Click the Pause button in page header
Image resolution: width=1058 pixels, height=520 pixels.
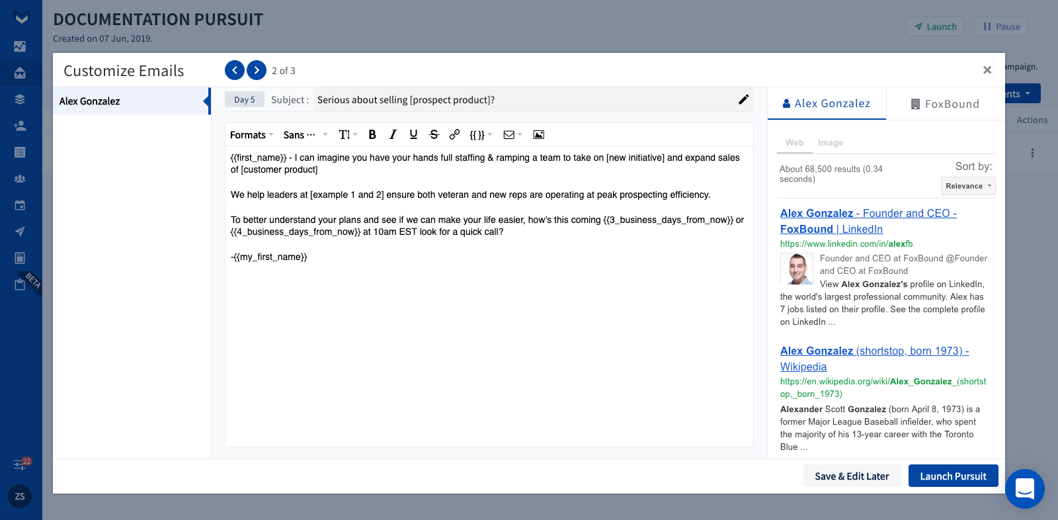[1001, 26]
